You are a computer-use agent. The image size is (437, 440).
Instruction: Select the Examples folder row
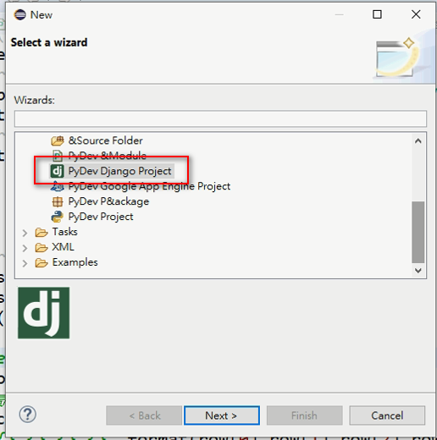[x=75, y=262]
